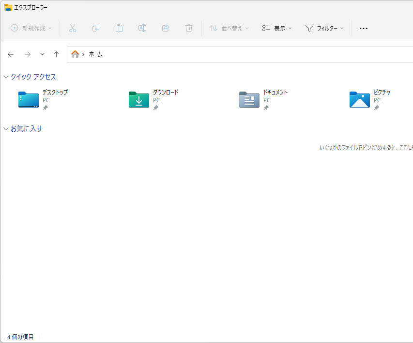Open the three-dot See more menu

pyautogui.click(x=363, y=28)
